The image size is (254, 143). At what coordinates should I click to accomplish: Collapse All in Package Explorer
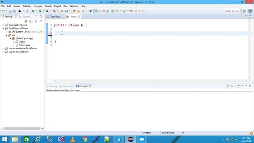(x=26, y=21)
